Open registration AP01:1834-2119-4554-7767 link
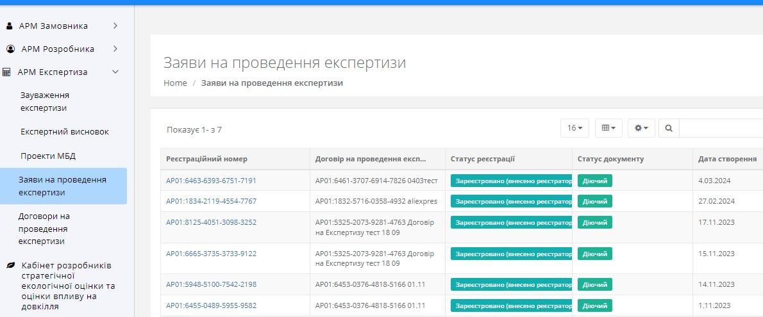This screenshot has height=317, width=763. (x=211, y=201)
